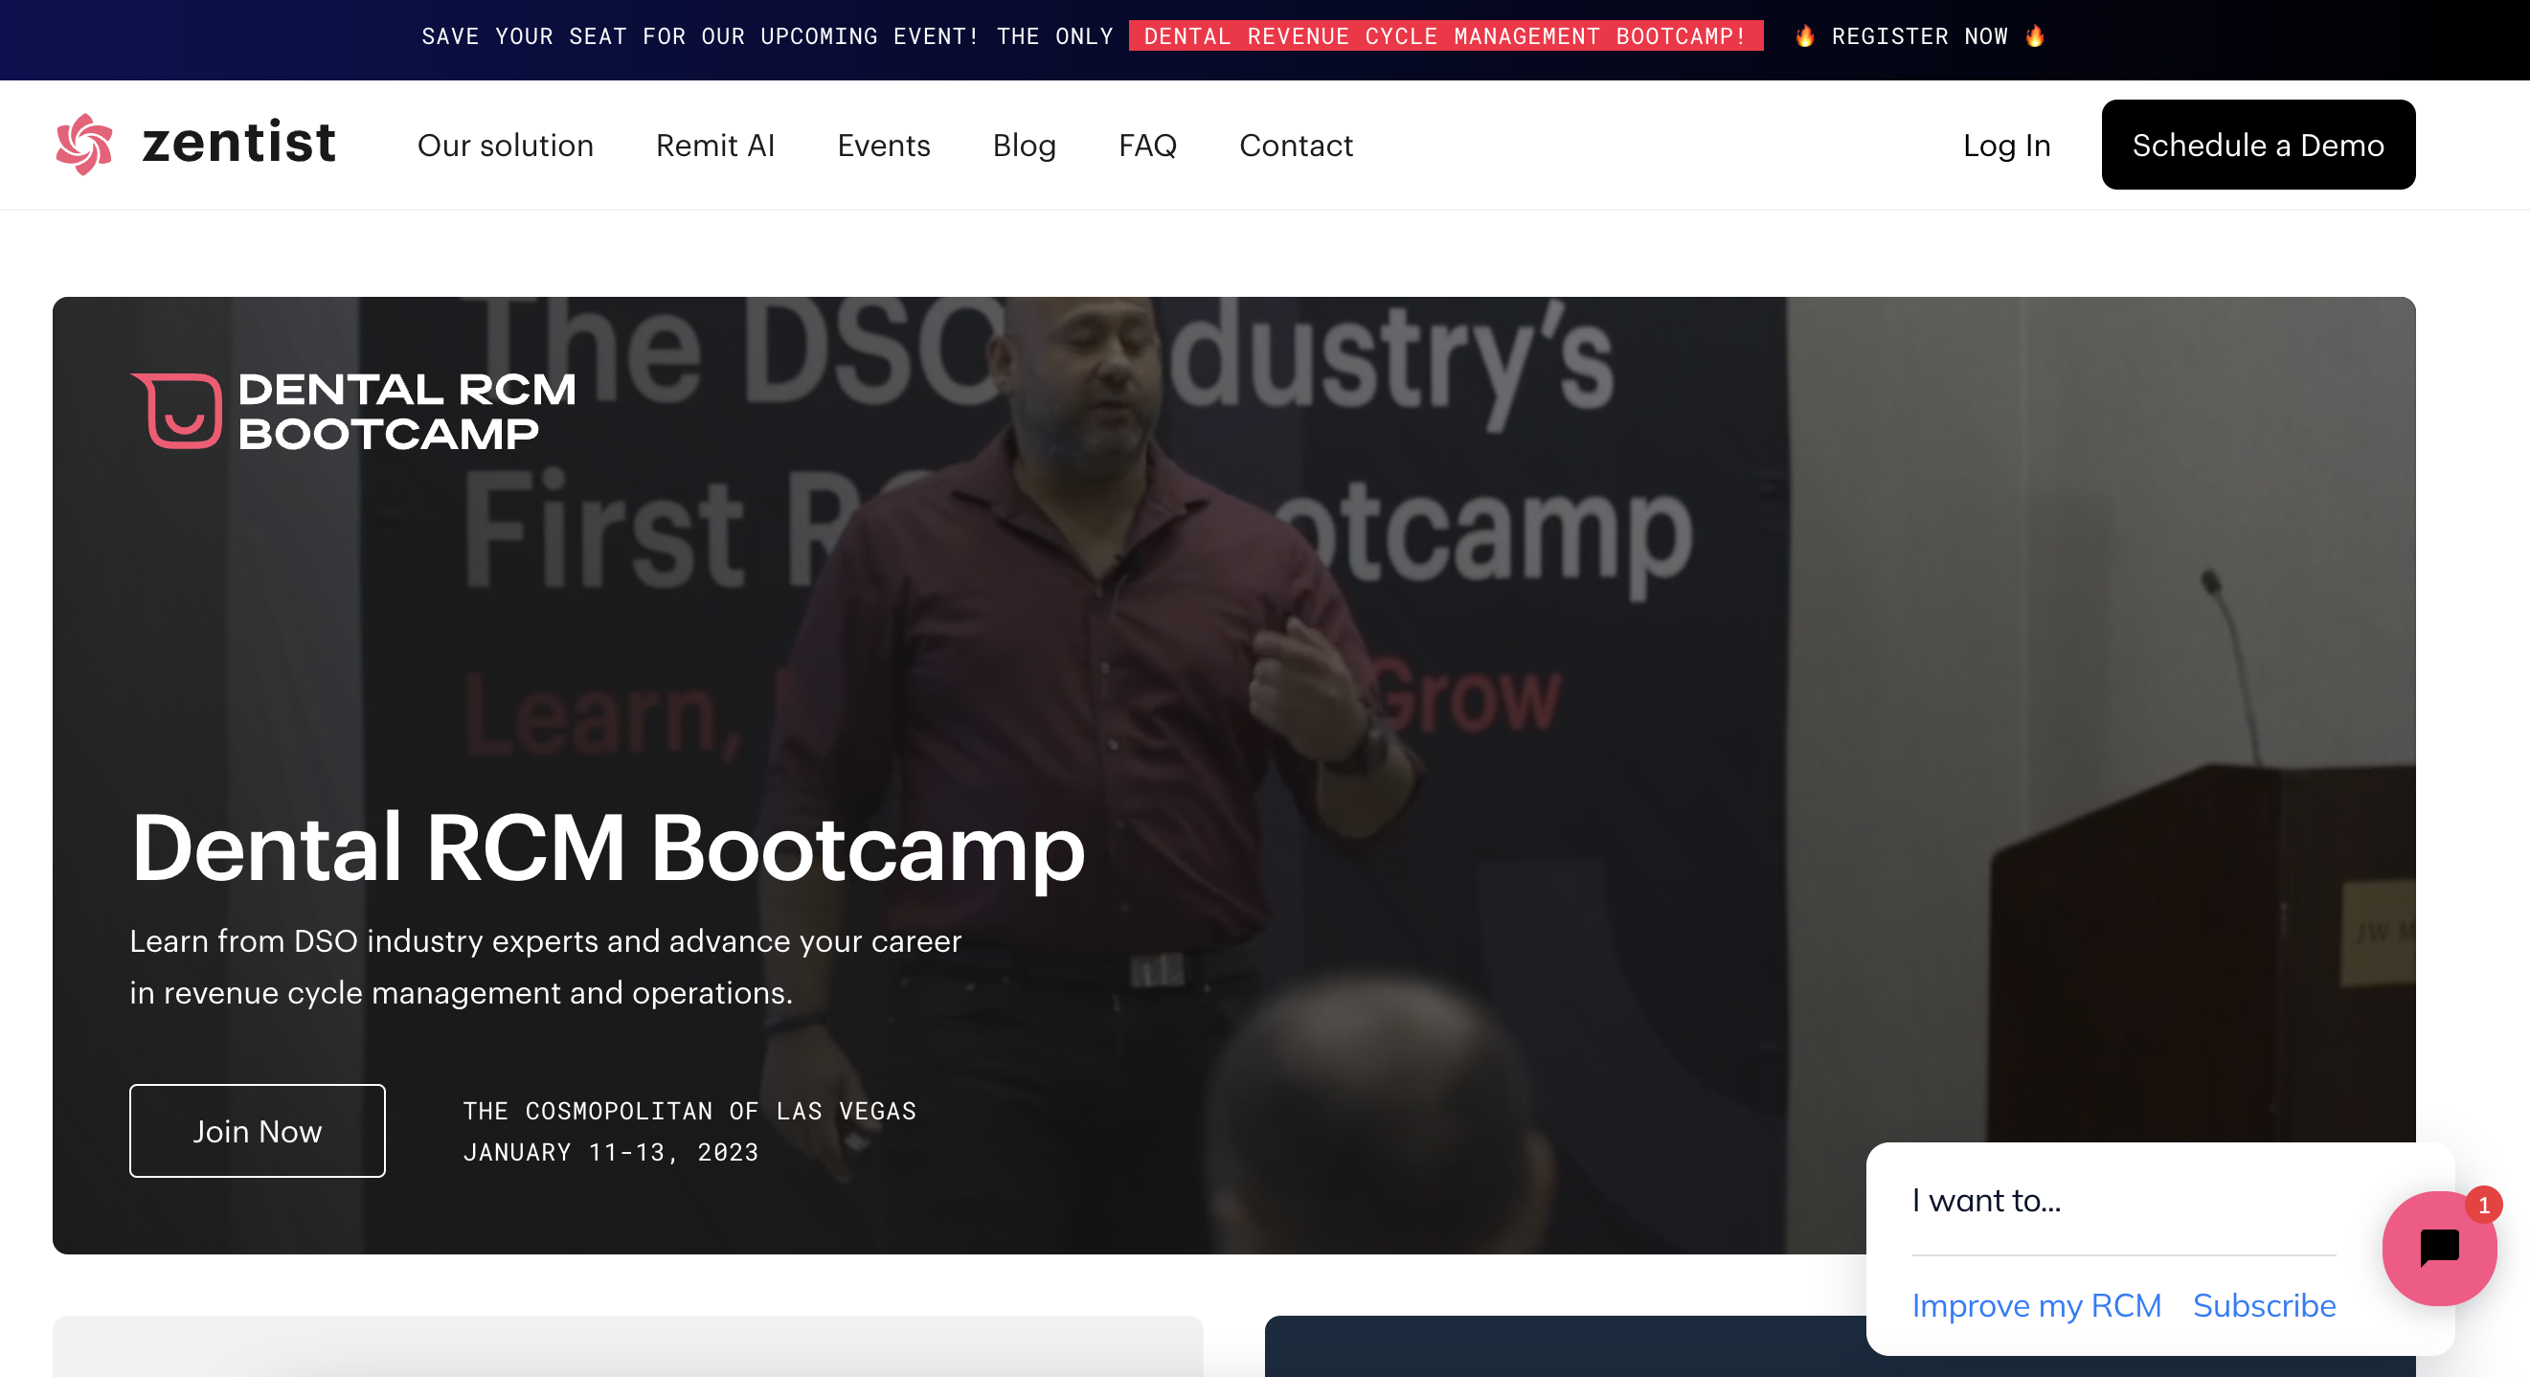The height and width of the screenshot is (1377, 2530).
Task: Click the zentist pinwheel logo icon
Action: [x=84, y=145]
